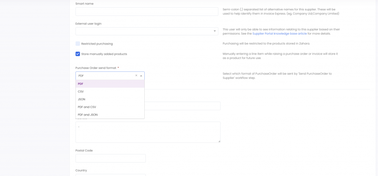This screenshot has height=176, width=378.
Task: Click the Store manually added products label
Action: pyautogui.click(x=104, y=54)
